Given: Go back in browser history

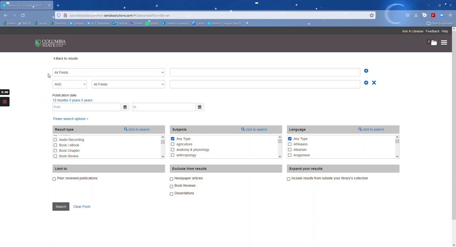Looking at the screenshot, I should click(x=5, y=15).
